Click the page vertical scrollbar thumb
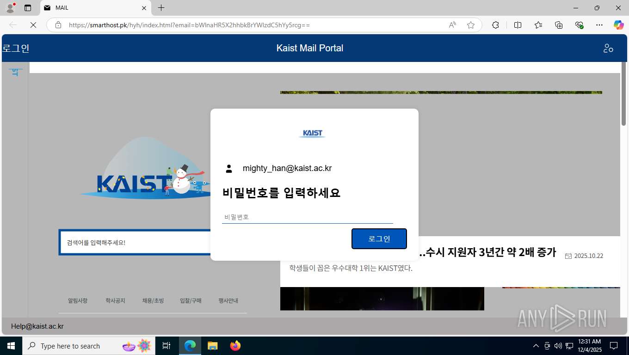This screenshot has height=355, width=629. pos(623,94)
